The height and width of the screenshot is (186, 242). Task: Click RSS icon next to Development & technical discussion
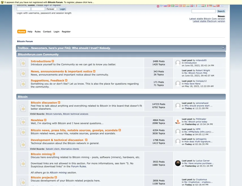tap(86, 140)
